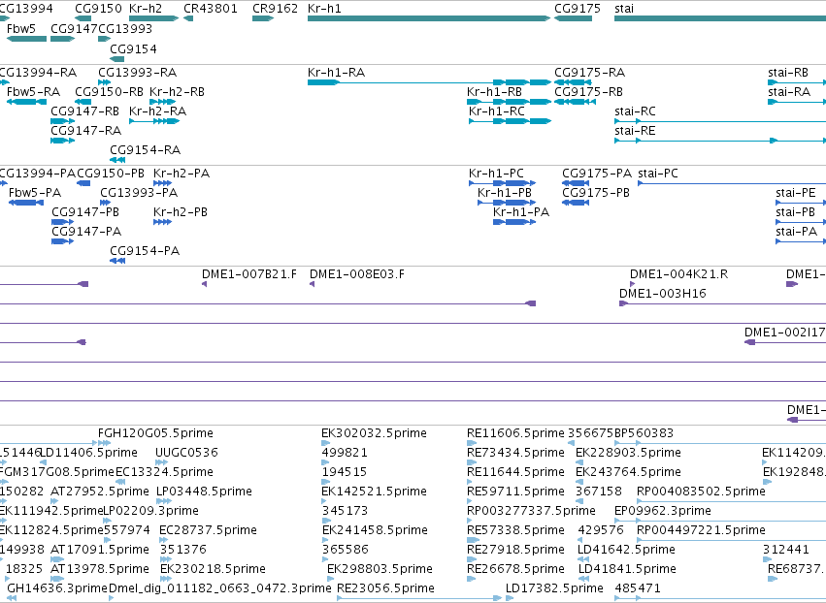The width and height of the screenshot is (826, 603).
Task: Click the CG9175-RB transcript label
Action: [588, 91]
